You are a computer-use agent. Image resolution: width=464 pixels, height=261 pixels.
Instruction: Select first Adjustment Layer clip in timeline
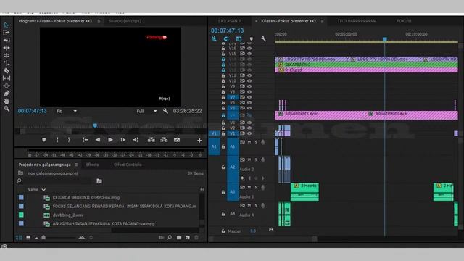tap(320, 115)
